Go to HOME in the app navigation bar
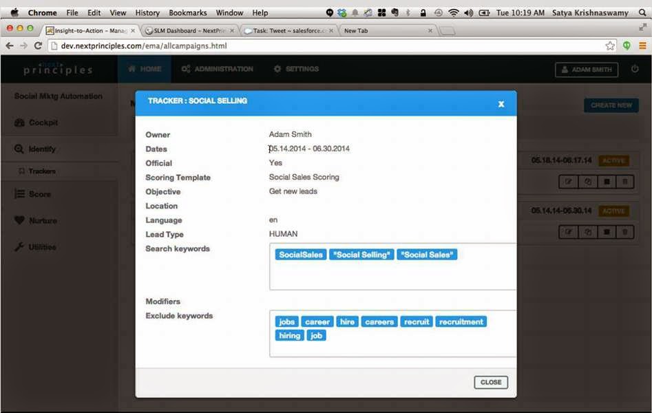The height and width of the screenshot is (413, 652). pos(145,69)
